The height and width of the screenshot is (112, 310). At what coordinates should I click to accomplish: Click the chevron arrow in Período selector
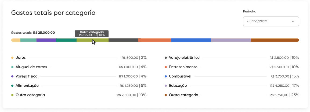click(x=293, y=22)
